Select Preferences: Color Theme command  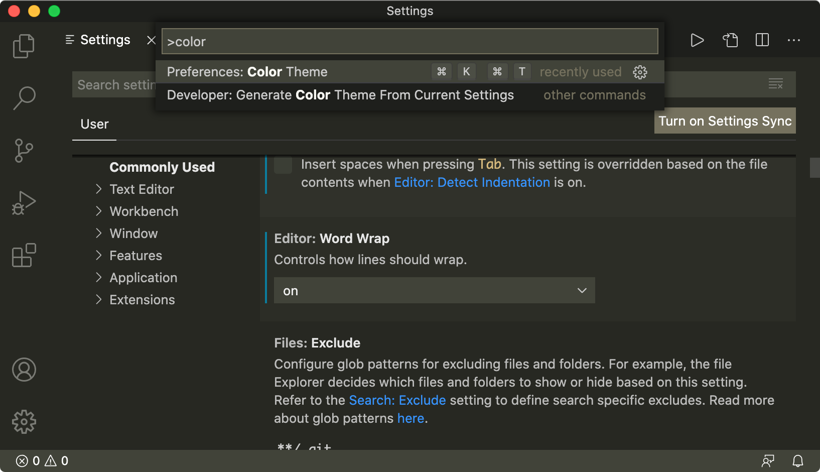[x=297, y=72]
